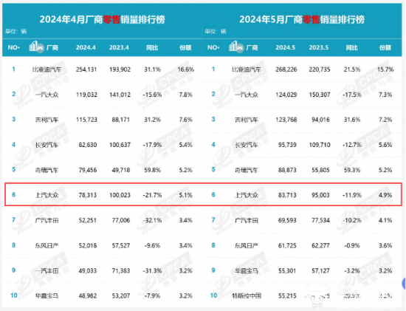Click the April sales value 254,131
The width and height of the screenshot is (406, 311).
pos(86,69)
